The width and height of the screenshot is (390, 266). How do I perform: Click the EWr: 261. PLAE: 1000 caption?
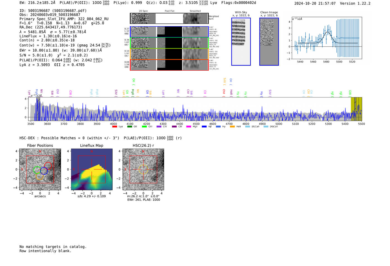pyautogui.click(x=144, y=200)
